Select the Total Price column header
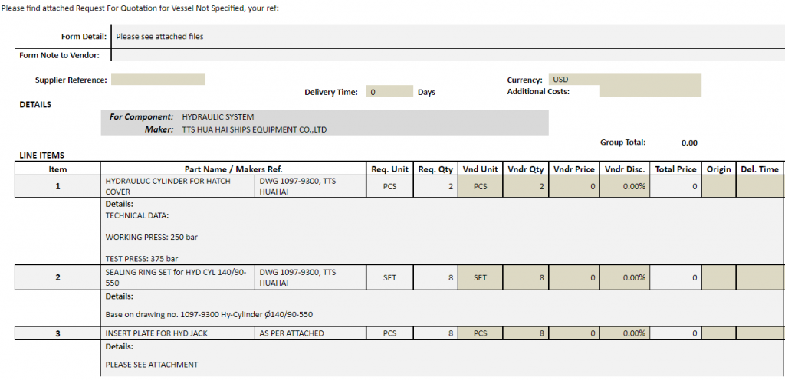The image size is (785, 380). [x=675, y=169]
